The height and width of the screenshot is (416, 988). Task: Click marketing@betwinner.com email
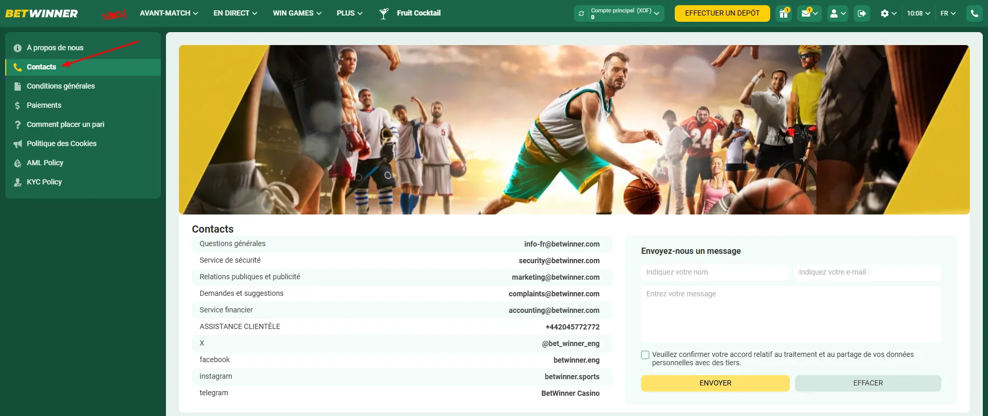[x=555, y=277]
